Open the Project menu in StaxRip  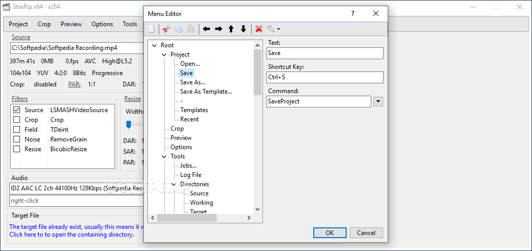click(18, 24)
